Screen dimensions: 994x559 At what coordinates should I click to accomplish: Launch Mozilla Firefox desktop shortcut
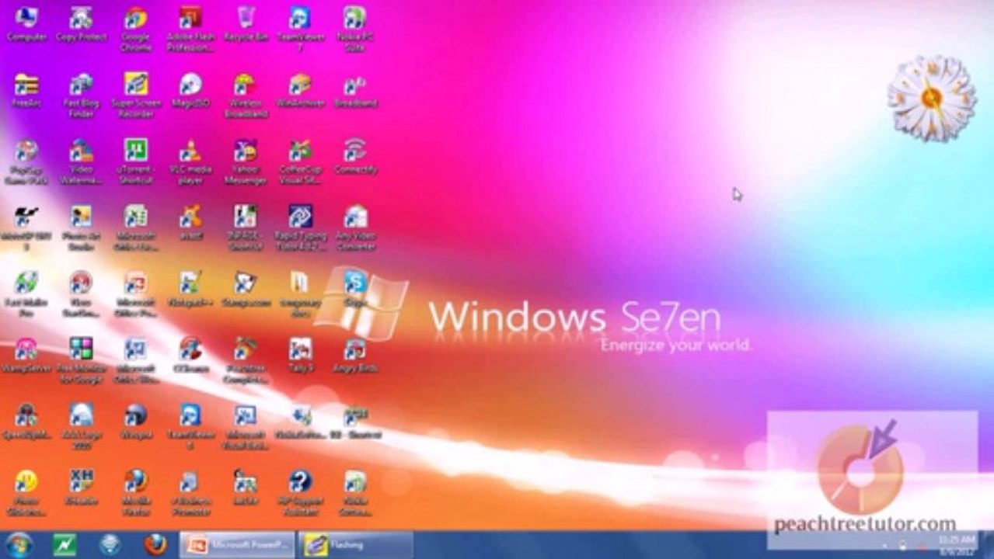tap(136, 494)
